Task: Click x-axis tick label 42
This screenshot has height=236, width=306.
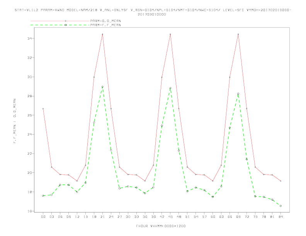Action: [x=162, y=217]
